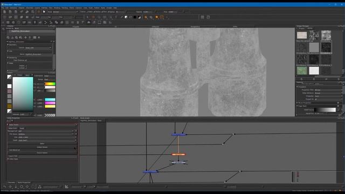
Task: Open the Depth dropdown in Node Properties
Action: (47, 140)
